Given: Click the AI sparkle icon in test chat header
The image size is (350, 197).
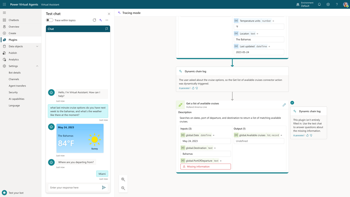Looking at the screenshot, I should point(100,20).
